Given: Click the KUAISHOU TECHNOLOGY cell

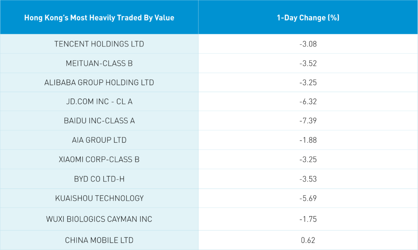Looking at the screenshot, I should [x=99, y=198].
